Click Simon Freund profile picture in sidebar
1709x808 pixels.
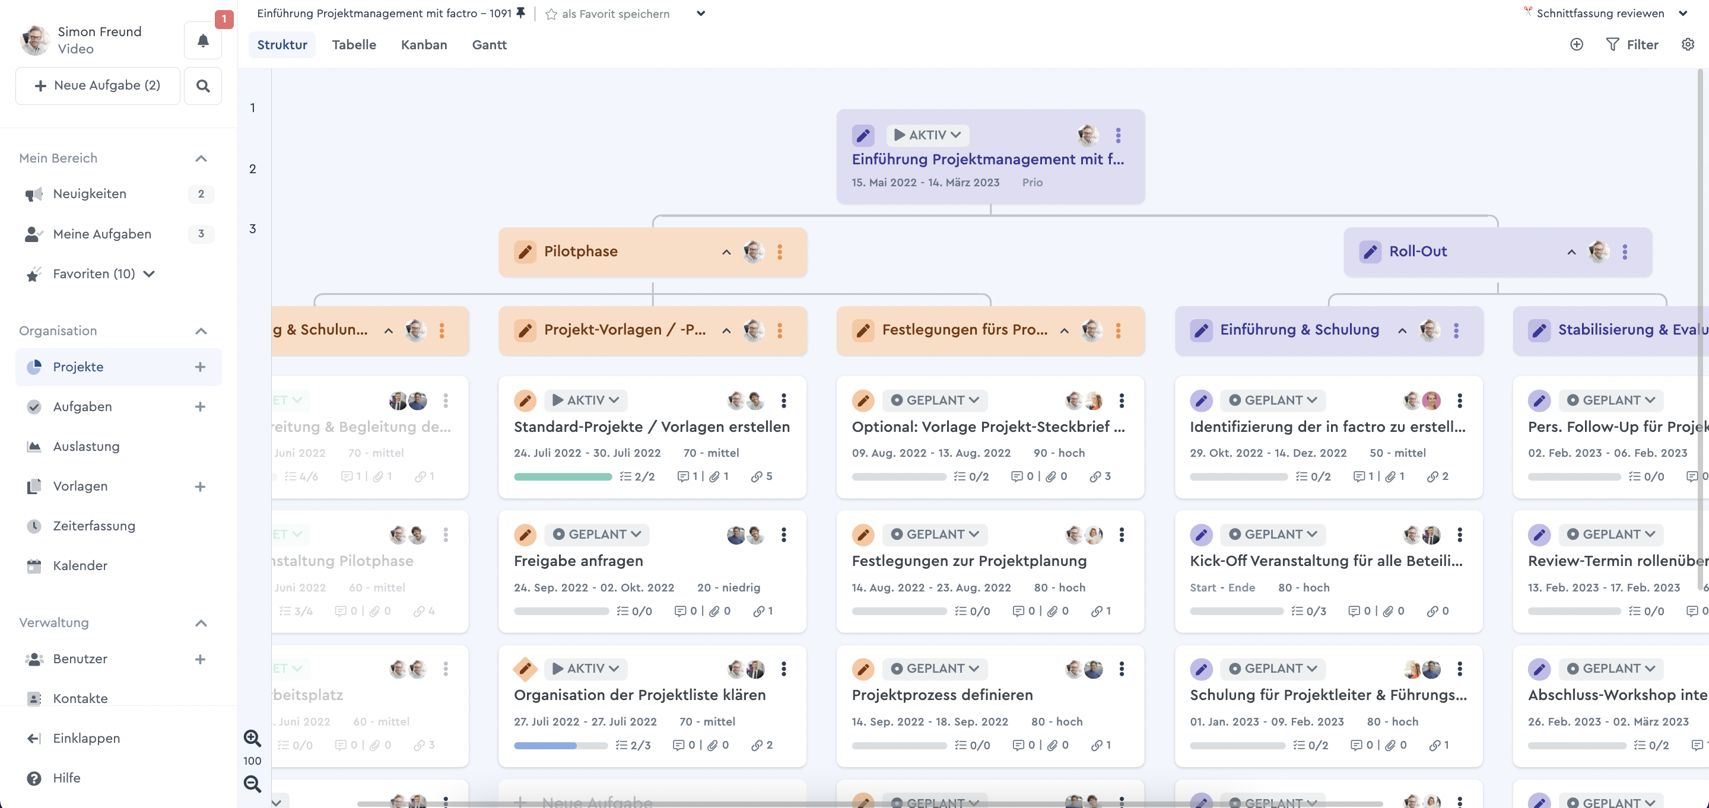[x=35, y=40]
